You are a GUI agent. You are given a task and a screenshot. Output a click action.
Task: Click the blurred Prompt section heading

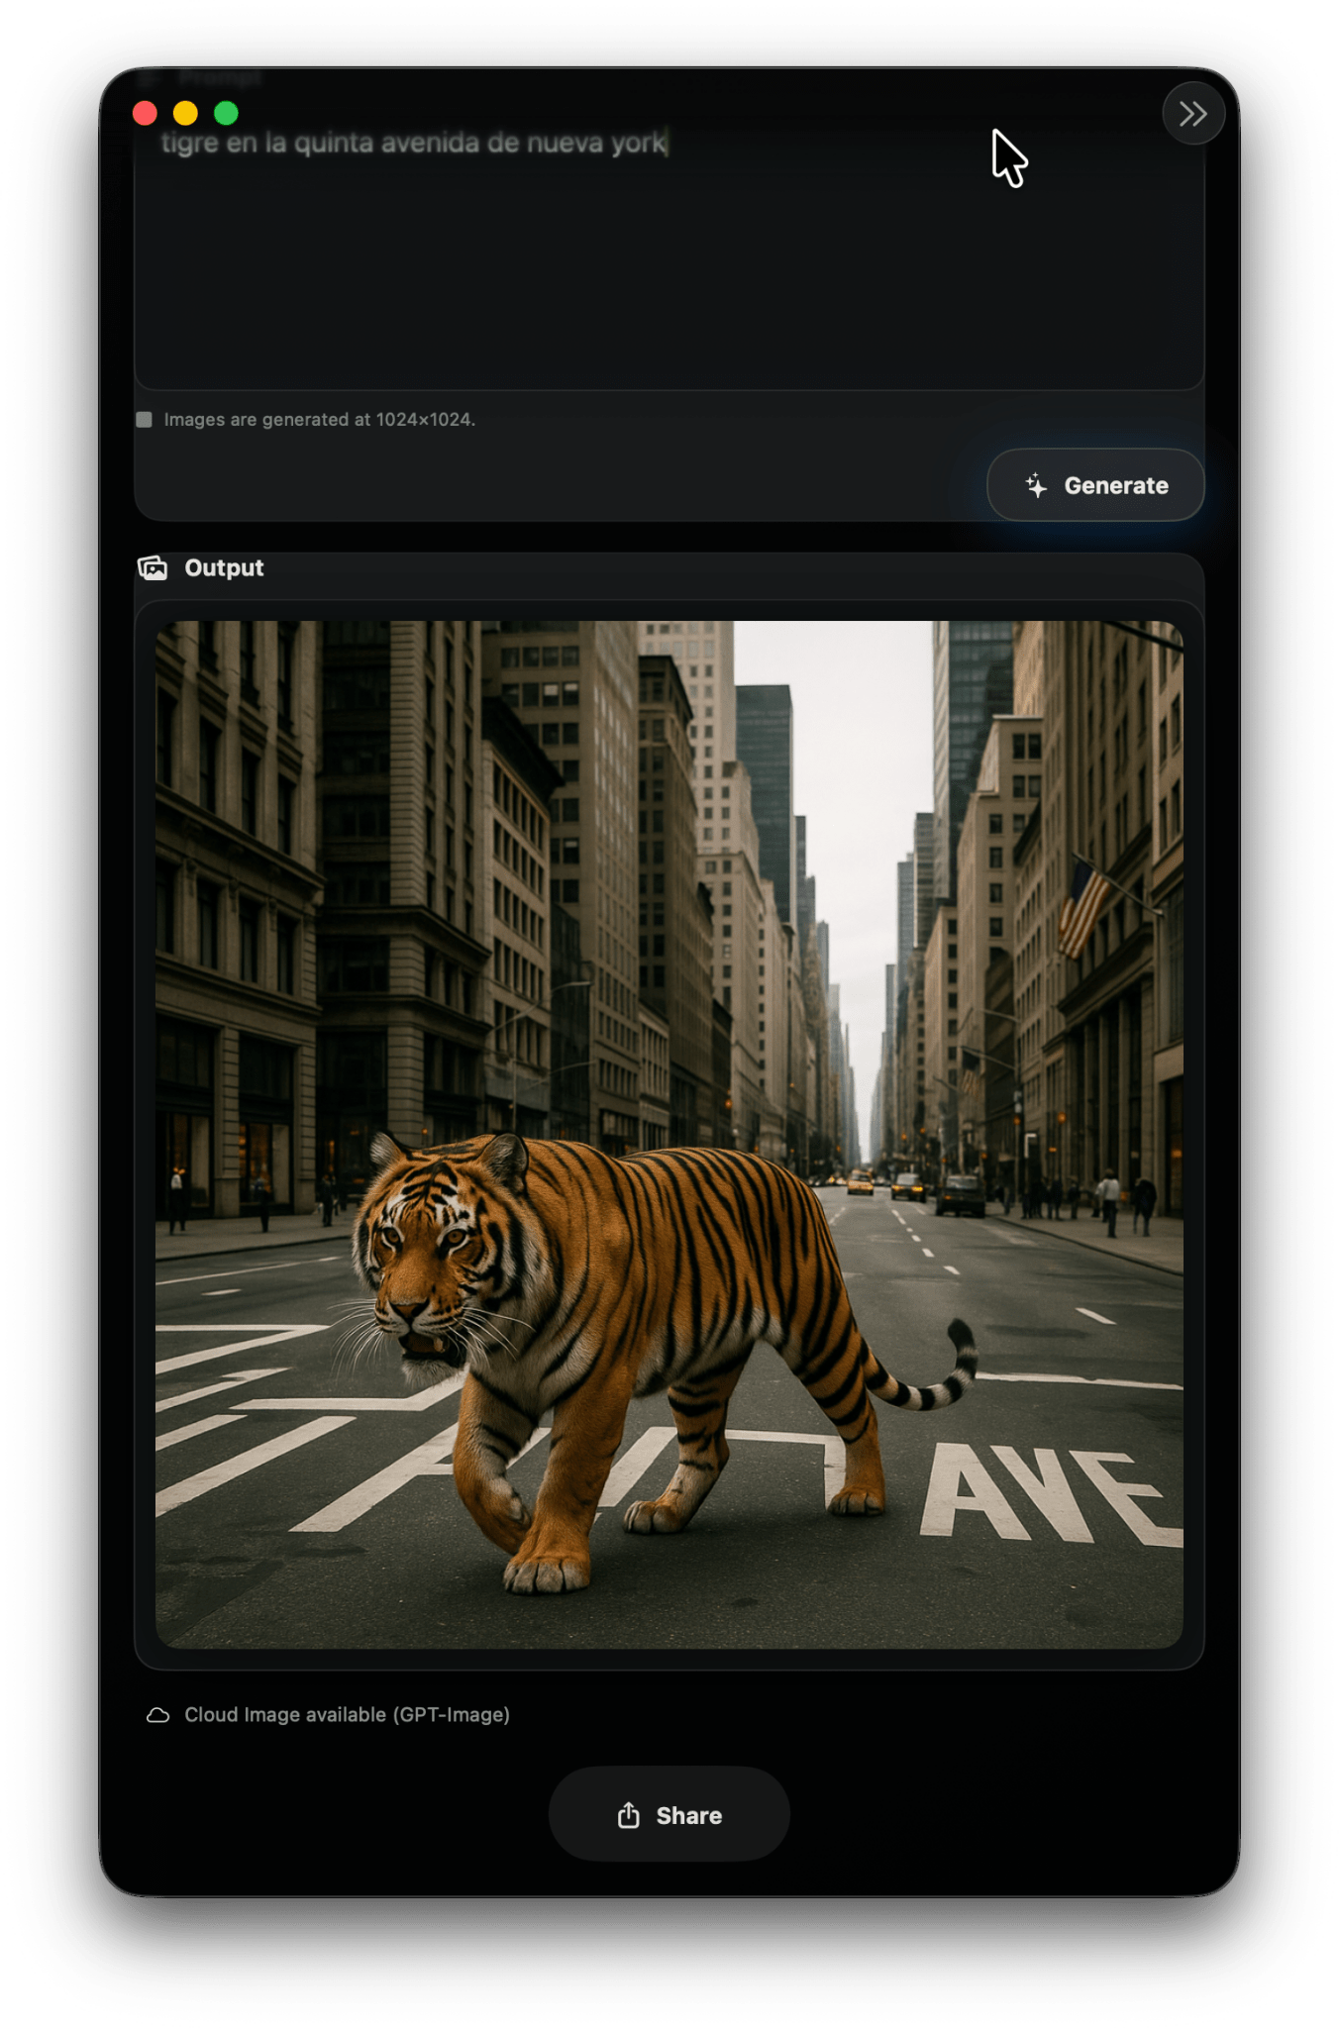point(220,77)
